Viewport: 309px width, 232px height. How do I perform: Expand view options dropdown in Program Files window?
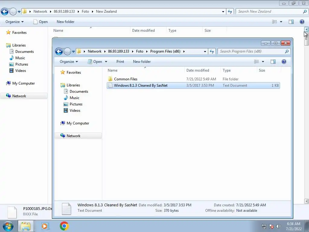point(263,62)
